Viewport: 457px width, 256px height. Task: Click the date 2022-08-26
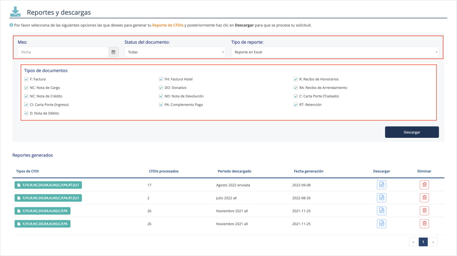point(301,198)
